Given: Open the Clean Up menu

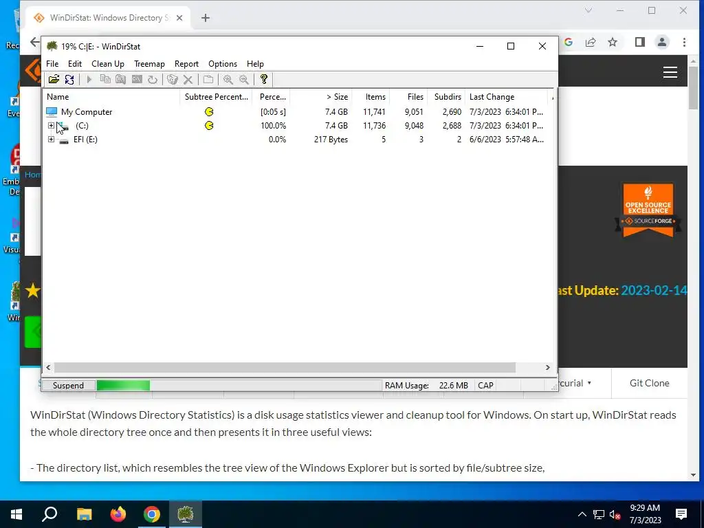Looking at the screenshot, I should coord(108,64).
